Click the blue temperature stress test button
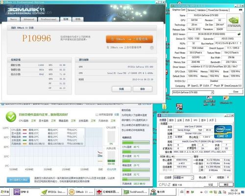This screenshot has height=196, width=245. [x=18, y=180]
